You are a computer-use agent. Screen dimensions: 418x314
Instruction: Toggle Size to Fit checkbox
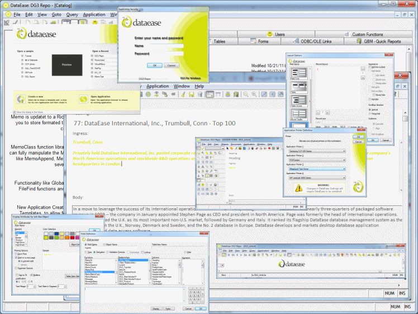[17, 275]
